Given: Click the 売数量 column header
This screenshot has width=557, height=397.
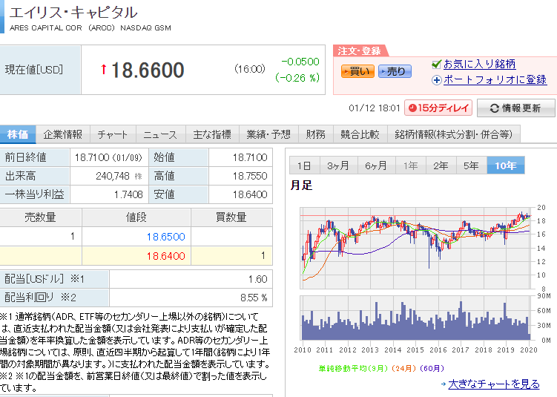Looking at the screenshot, I should point(41,217).
